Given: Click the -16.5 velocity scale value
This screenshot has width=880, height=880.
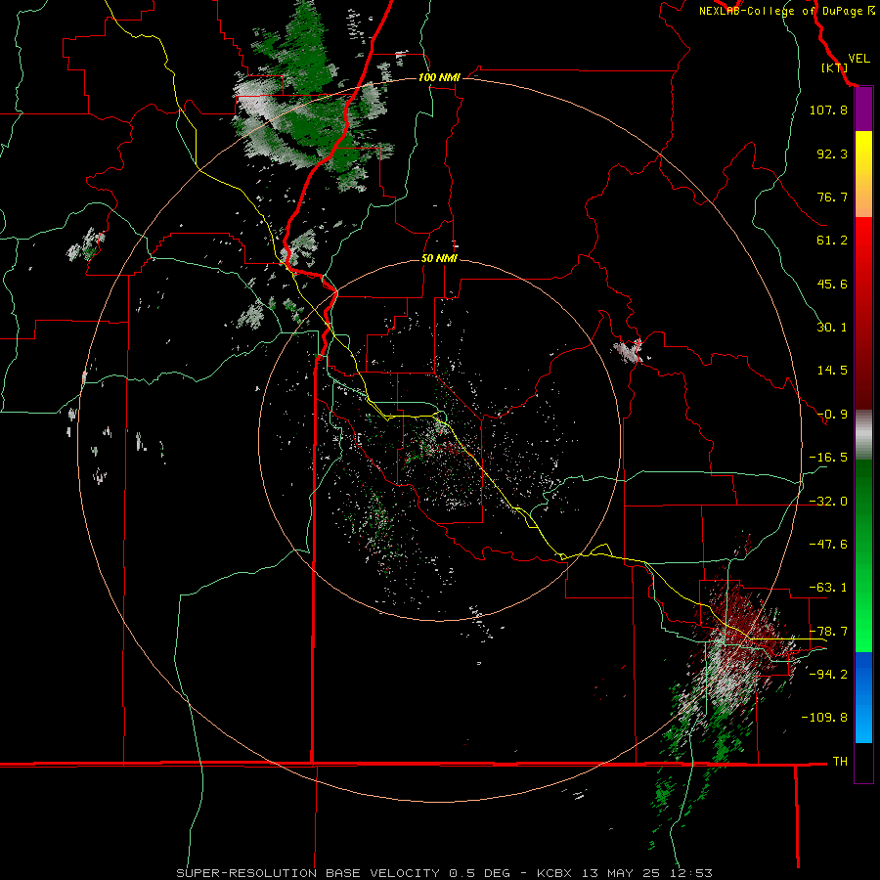Looking at the screenshot, I should click(x=828, y=458).
